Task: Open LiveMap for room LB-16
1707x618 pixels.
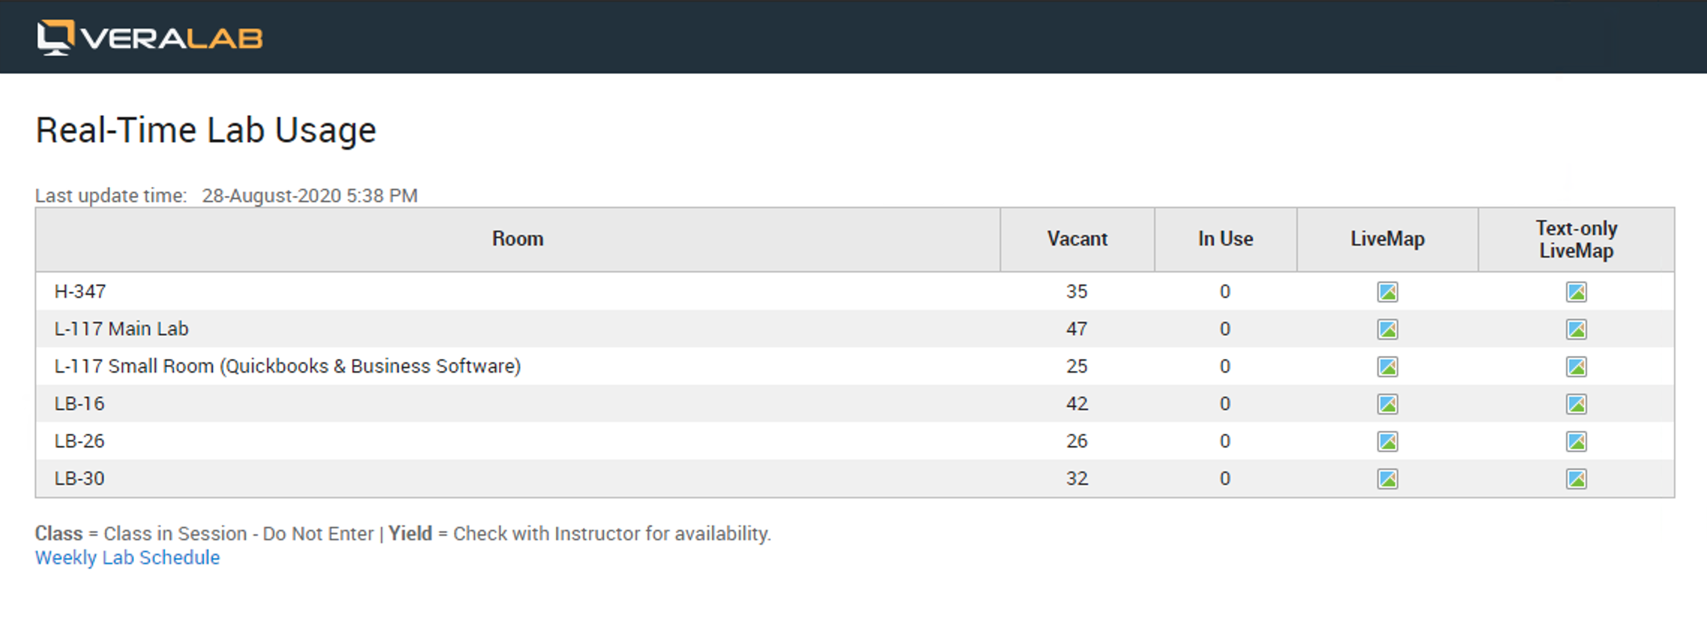Action: pyautogui.click(x=1387, y=404)
